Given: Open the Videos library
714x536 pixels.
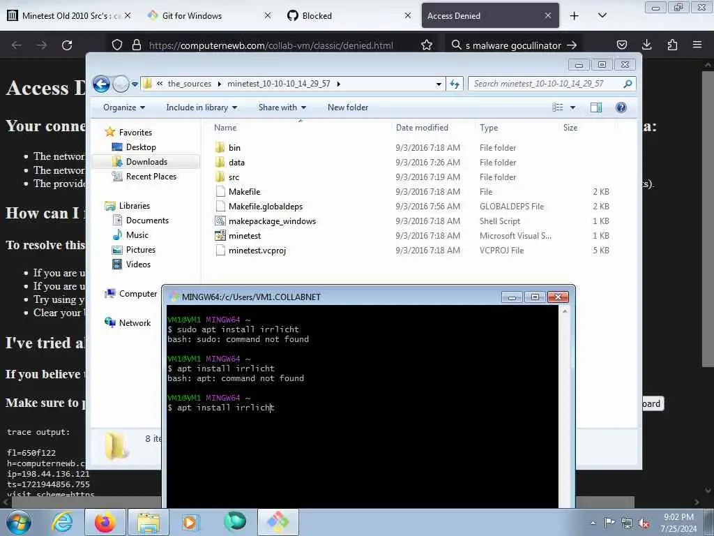Looking at the screenshot, I should (x=138, y=264).
